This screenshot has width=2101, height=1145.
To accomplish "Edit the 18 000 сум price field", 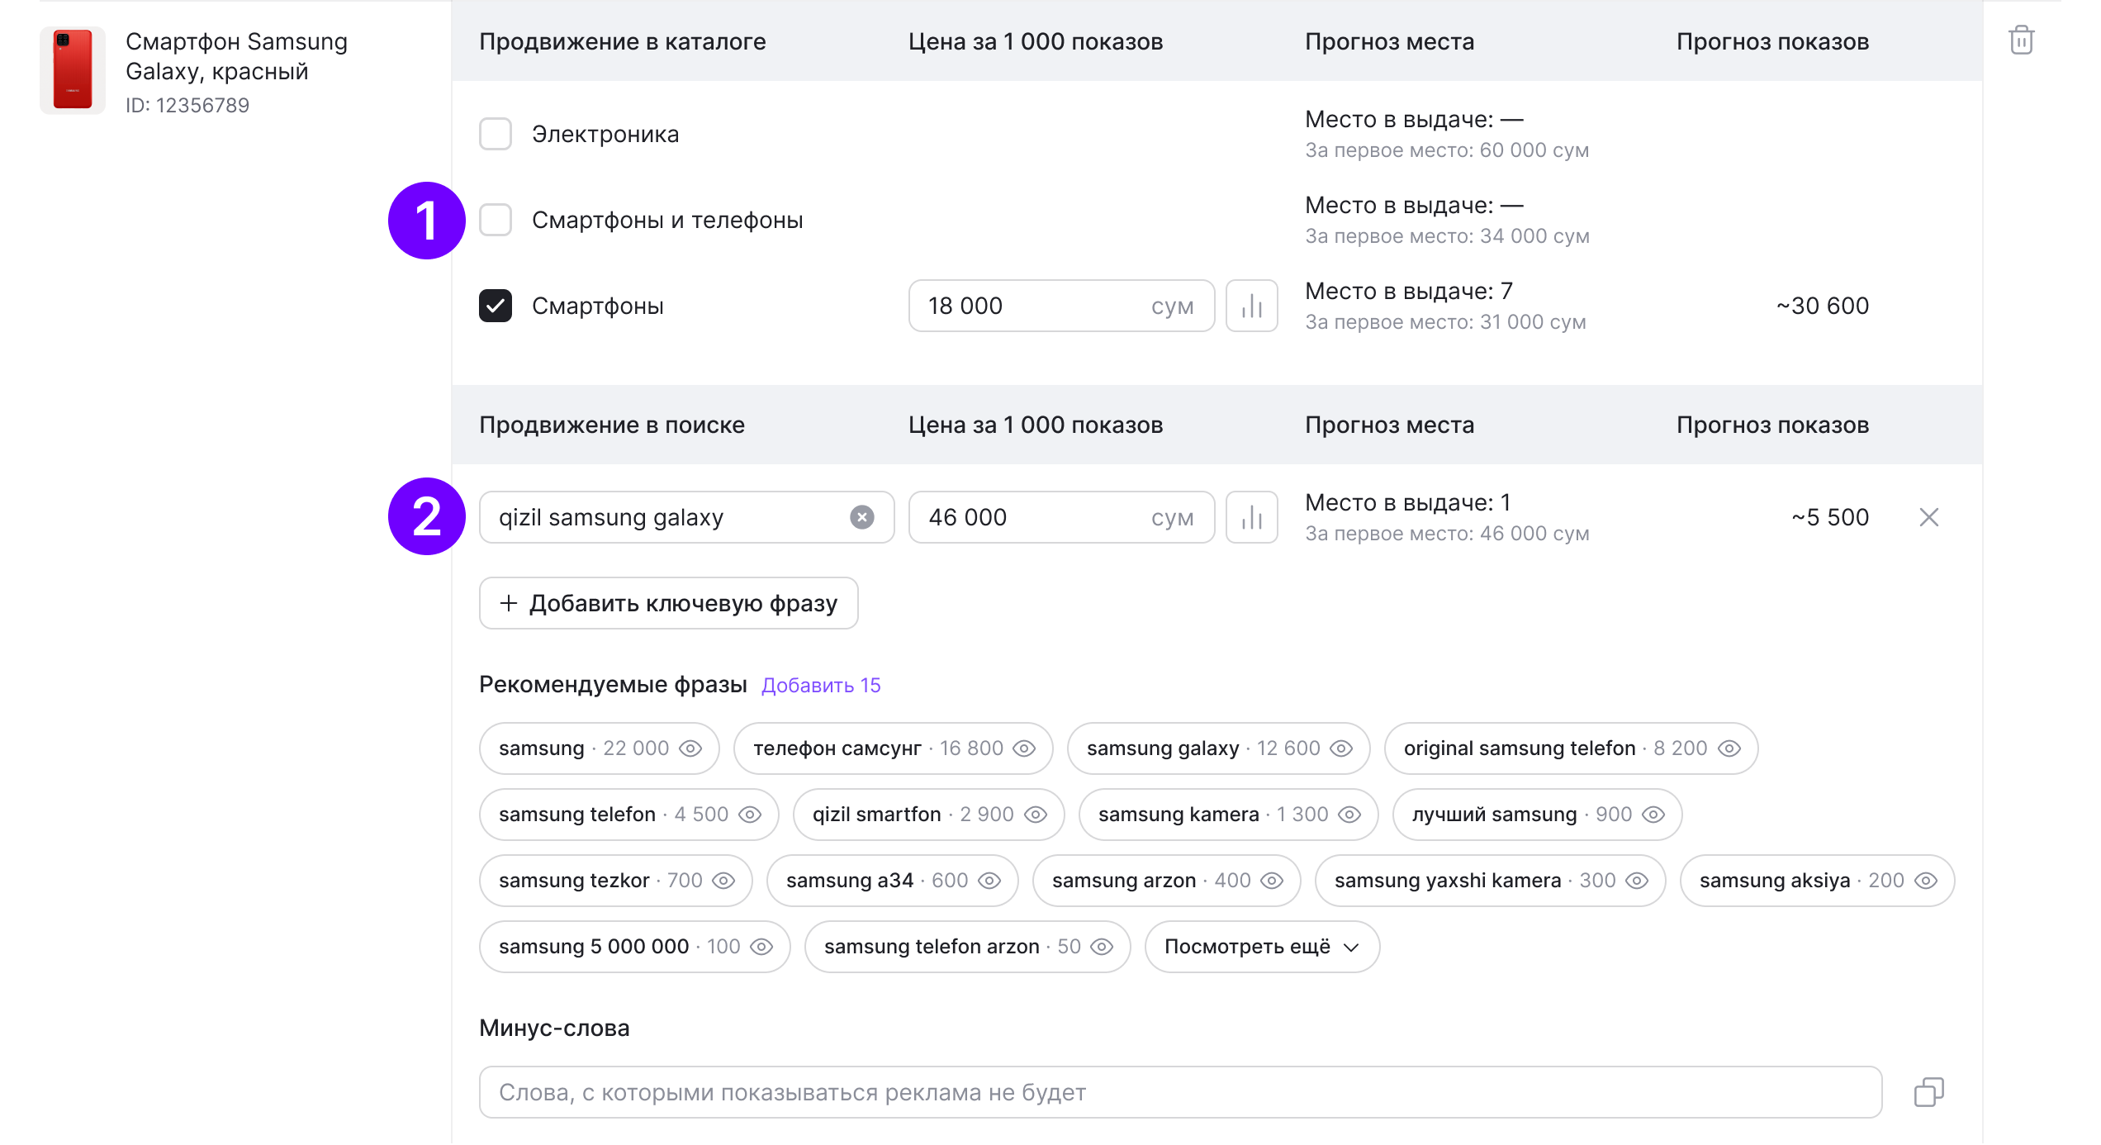I will coord(1062,306).
